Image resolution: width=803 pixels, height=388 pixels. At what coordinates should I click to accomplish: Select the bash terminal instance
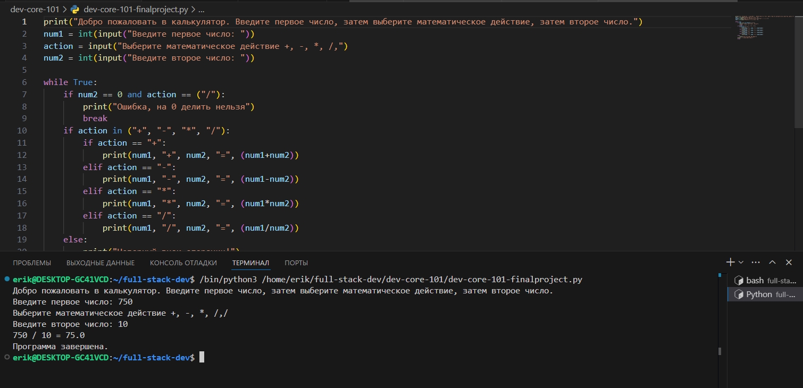(x=765, y=280)
